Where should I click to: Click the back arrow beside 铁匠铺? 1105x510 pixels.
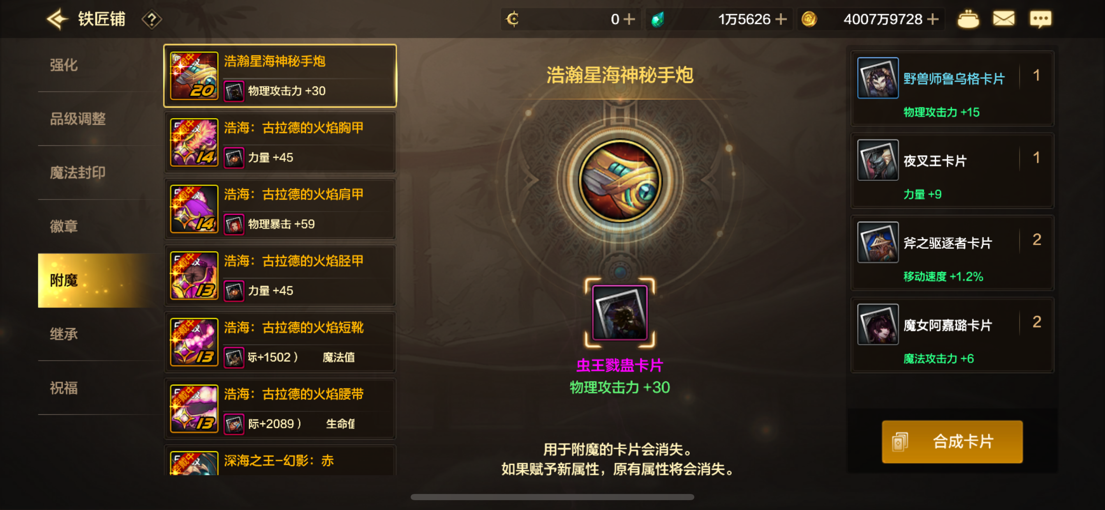tap(58, 19)
